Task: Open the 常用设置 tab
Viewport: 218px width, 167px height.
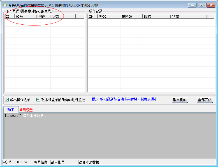Action: tap(26, 110)
